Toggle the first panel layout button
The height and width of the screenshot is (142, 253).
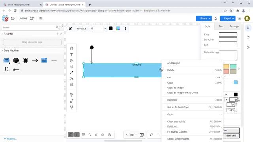click(x=71, y=135)
